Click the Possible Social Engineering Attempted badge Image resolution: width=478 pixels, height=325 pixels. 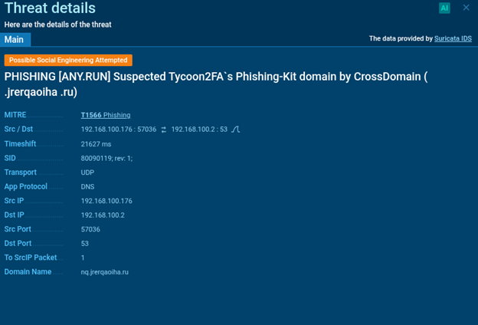68,60
